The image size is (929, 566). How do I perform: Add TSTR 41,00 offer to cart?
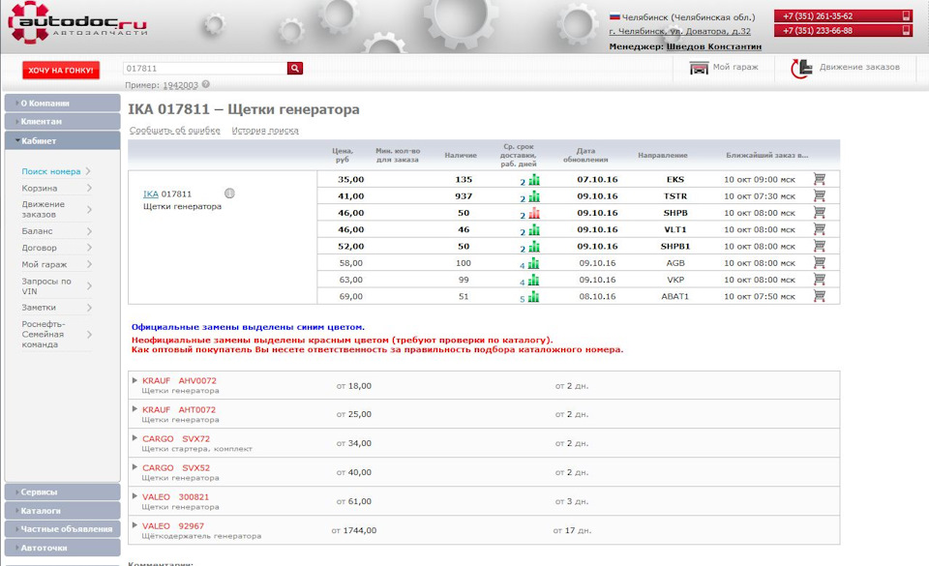[820, 195]
